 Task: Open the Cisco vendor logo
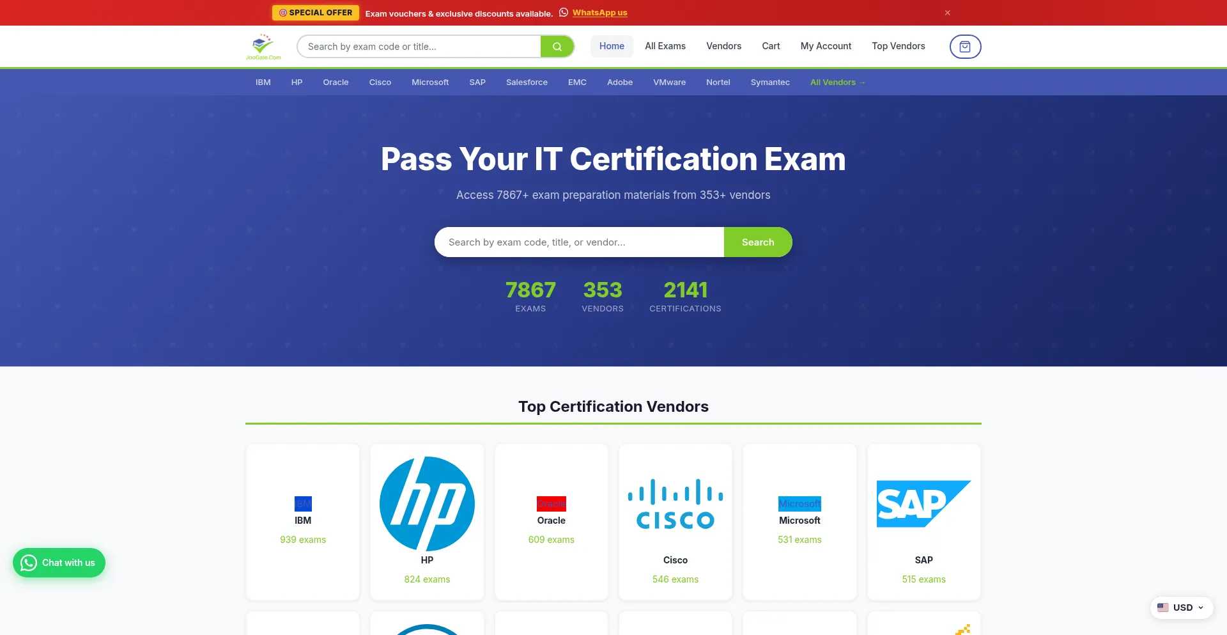click(x=675, y=504)
